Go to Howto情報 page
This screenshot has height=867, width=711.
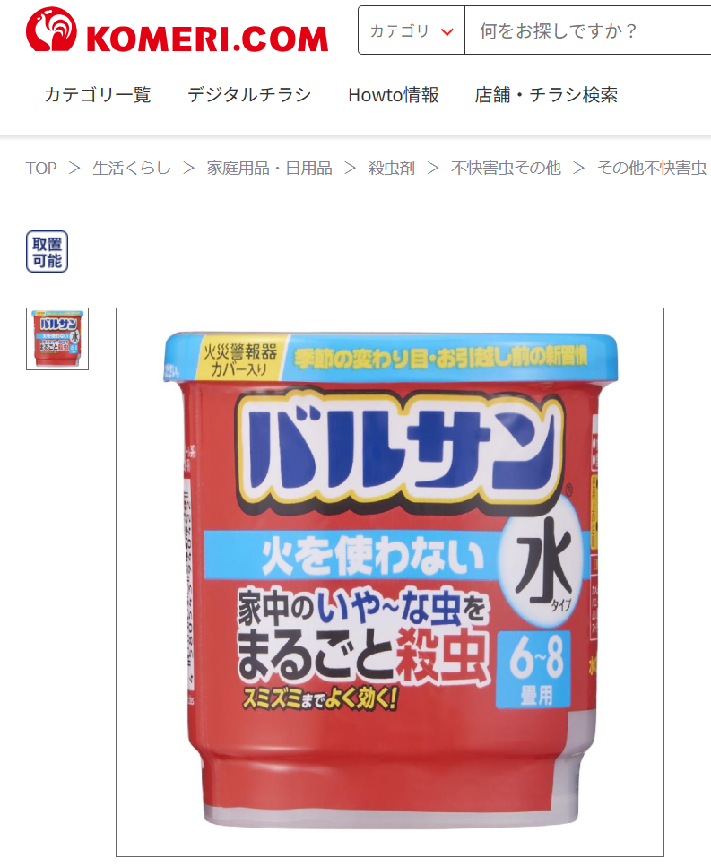(x=393, y=94)
